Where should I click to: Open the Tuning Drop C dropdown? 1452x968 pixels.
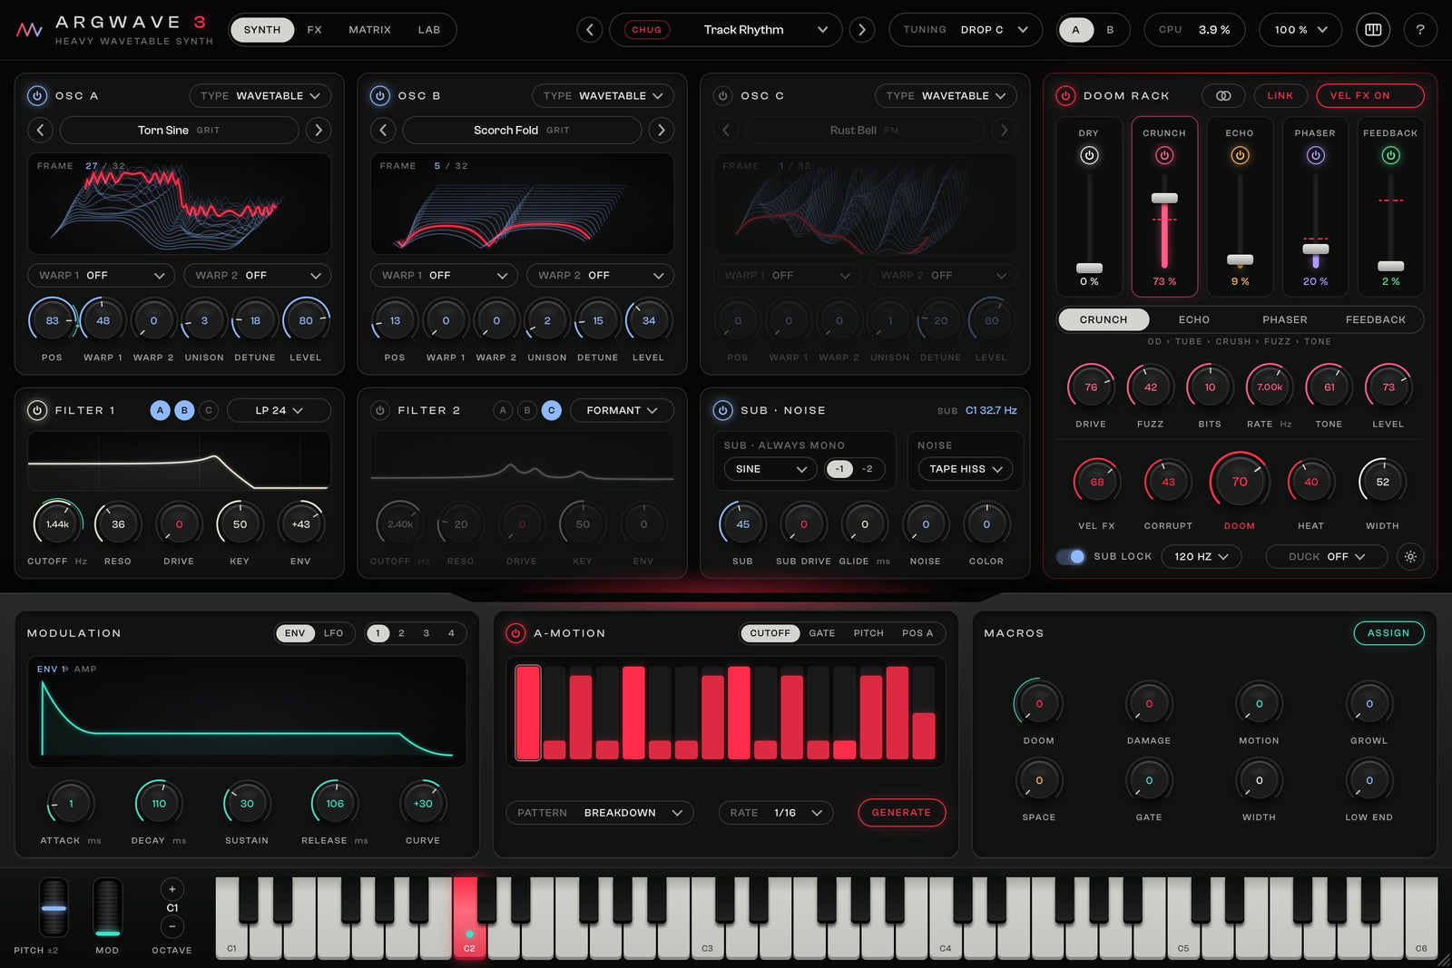pos(966,30)
